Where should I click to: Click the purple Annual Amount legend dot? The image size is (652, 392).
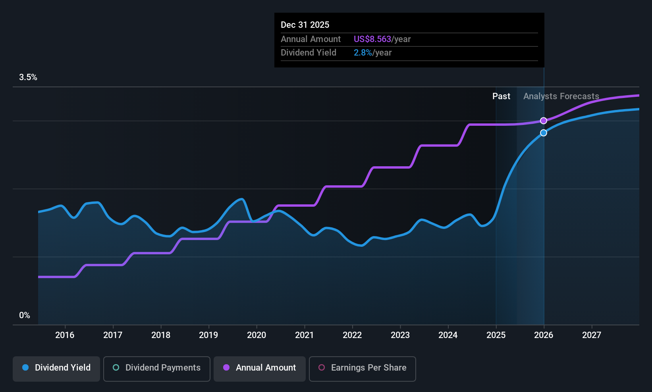(x=226, y=367)
